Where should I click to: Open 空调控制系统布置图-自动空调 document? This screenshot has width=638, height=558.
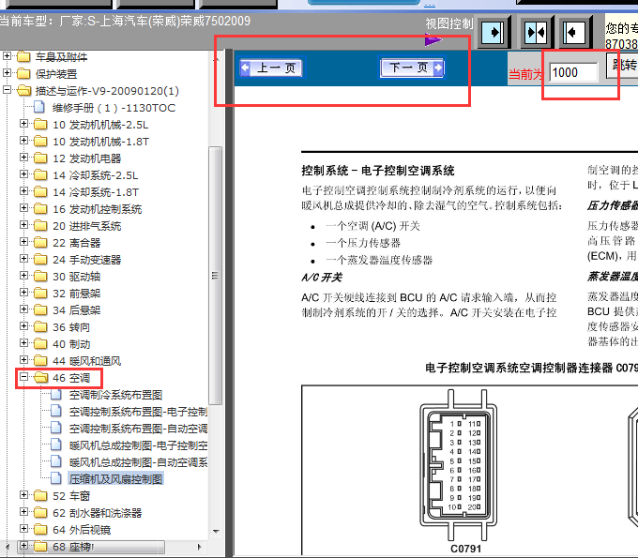click(138, 429)
